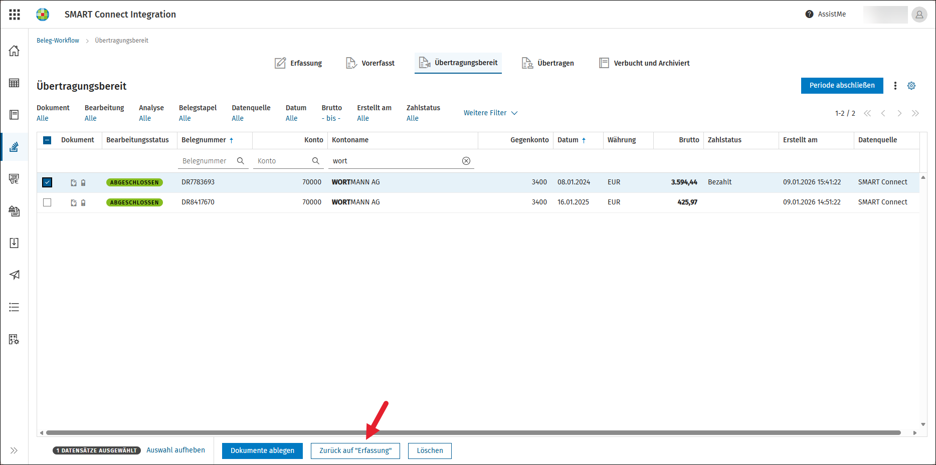Image resolution: width=936 pixels, height=465 pixels.
Task: Click the settings gear next to Periode abschließen
Action: tap(911, 86)
